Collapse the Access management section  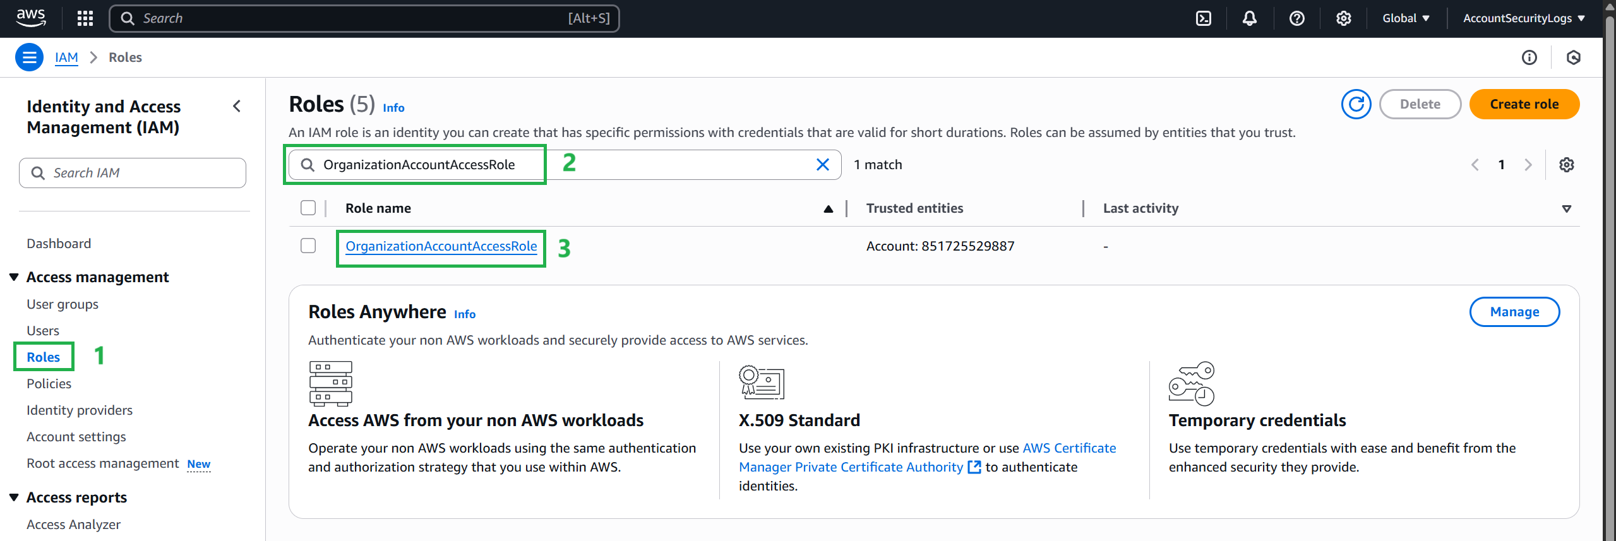pos(15,277)
